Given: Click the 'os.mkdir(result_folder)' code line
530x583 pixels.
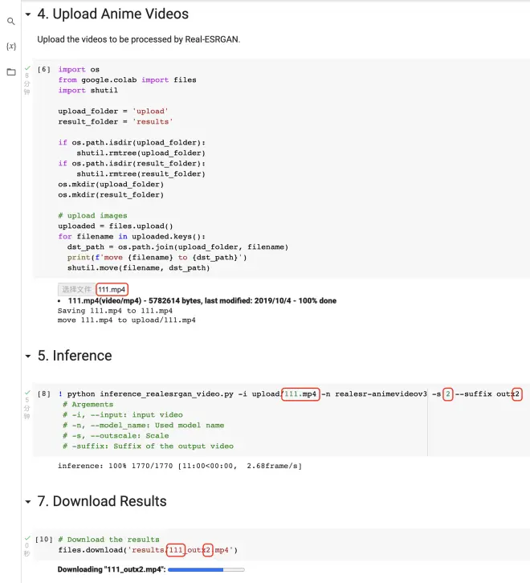Looking at the screenshot, I should [x=111, y=195].
